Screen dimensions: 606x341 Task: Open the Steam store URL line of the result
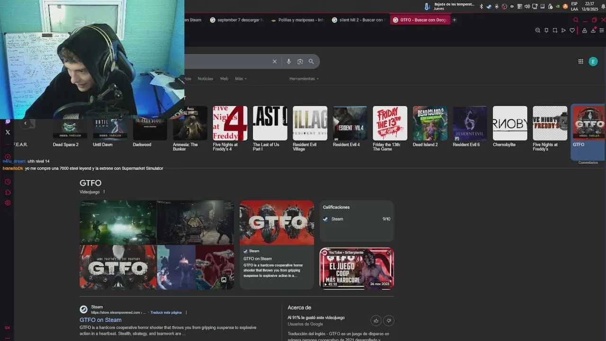pos(118,313)
